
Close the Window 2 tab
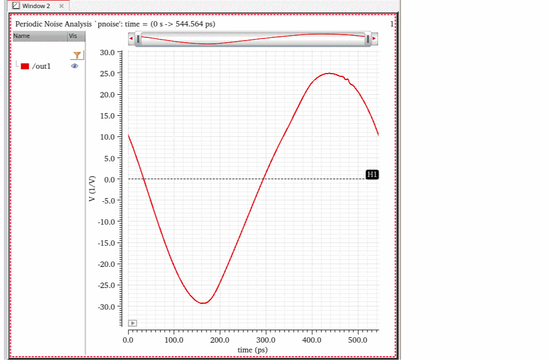61,6
